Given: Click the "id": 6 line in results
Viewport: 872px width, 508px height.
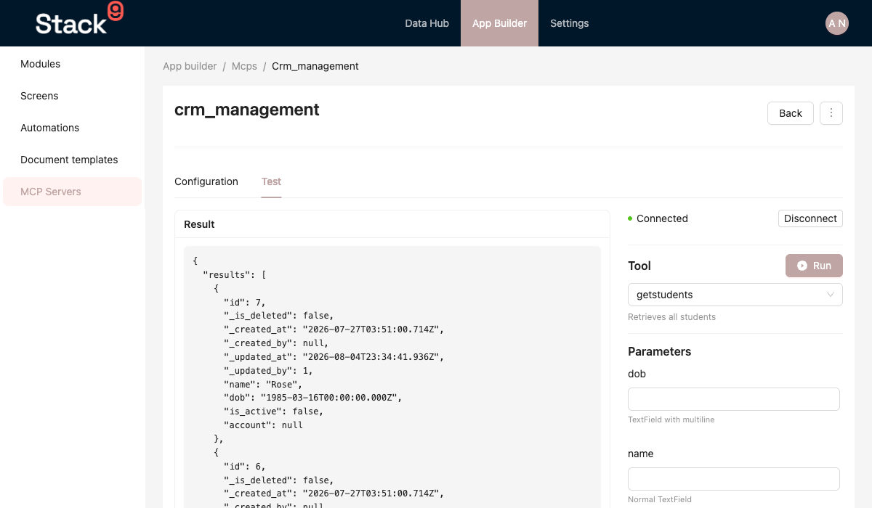Looking at the screenshot, I should (244, 467).
